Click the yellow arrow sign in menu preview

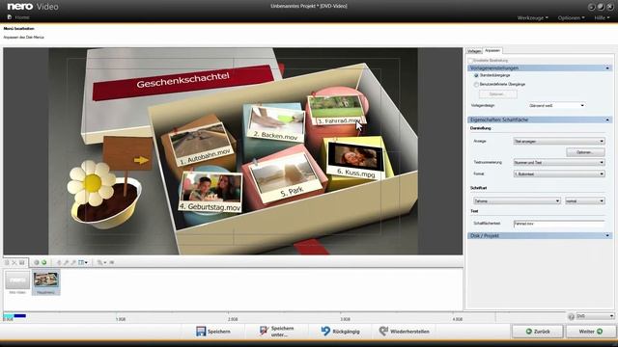click(141, 160)
